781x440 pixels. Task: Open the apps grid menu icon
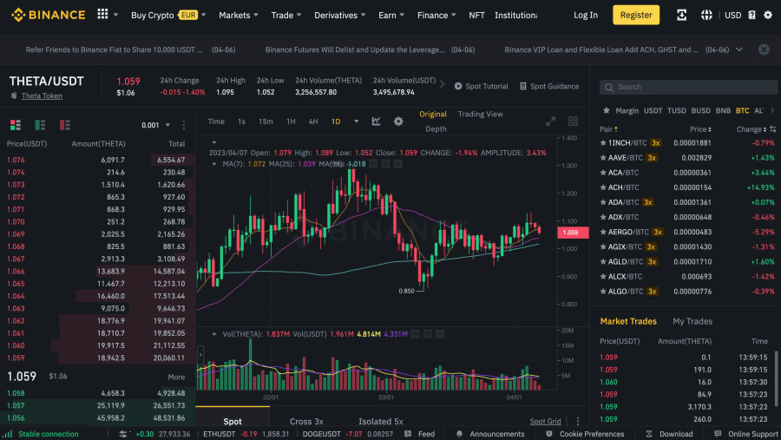point(102,14)
